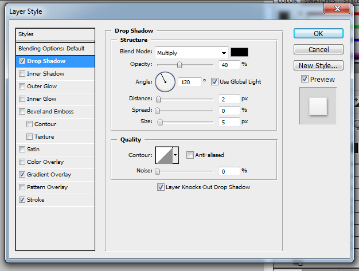Close the Layer Style dialog
359x271 pixels.
coord(337,9)
